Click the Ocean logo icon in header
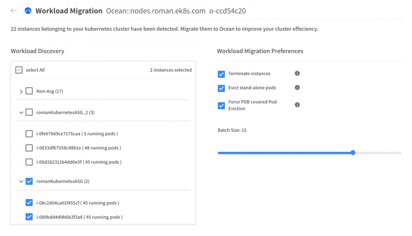The image size is (412, 236). (x=28, y=11)
